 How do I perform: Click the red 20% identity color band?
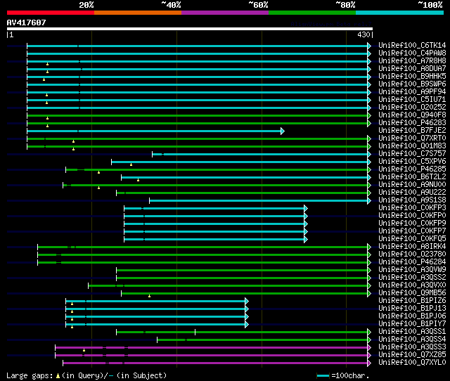pyautogui.click(x=51, y=13)
